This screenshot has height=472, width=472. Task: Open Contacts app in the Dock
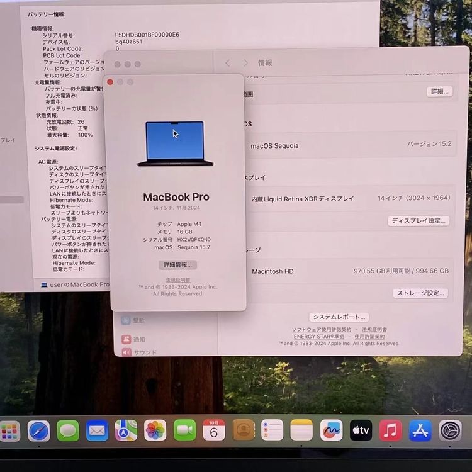click(243, 430)
